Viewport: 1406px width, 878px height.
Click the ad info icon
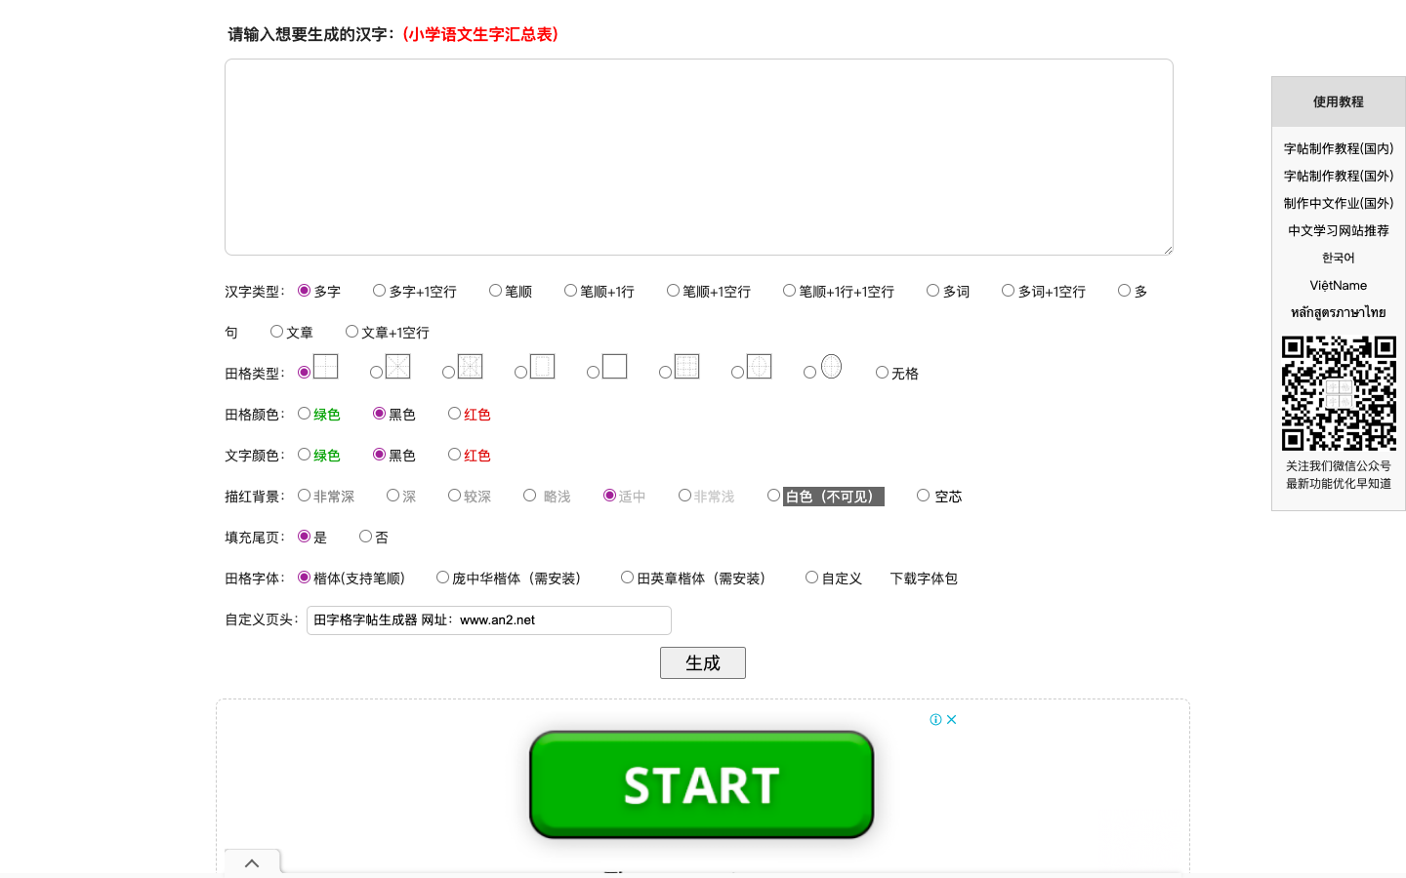935,720
